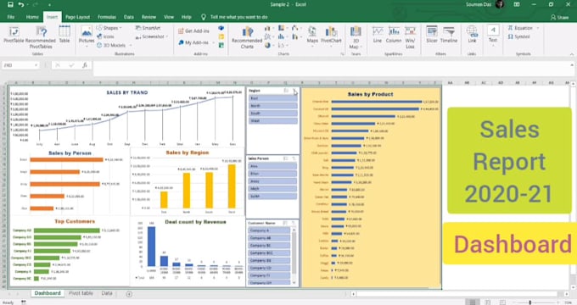Open the Symbol dialog

click(518, 36)
